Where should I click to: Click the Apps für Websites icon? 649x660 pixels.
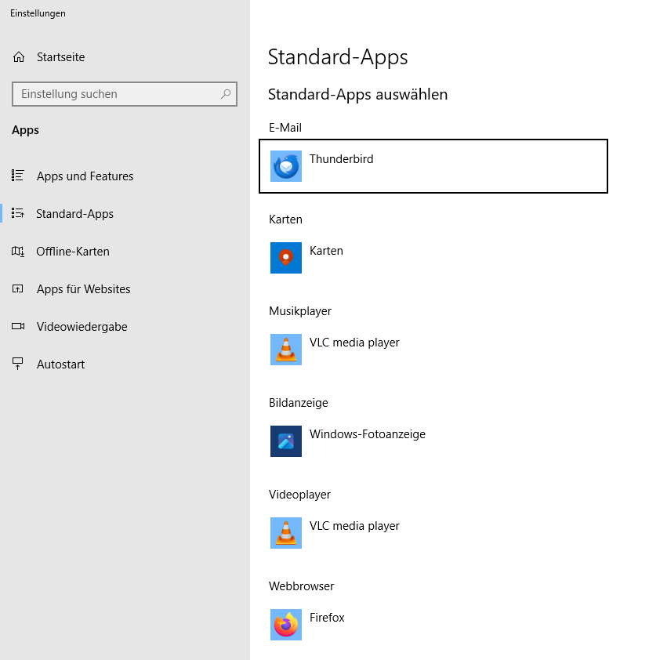tap(18, 288)
